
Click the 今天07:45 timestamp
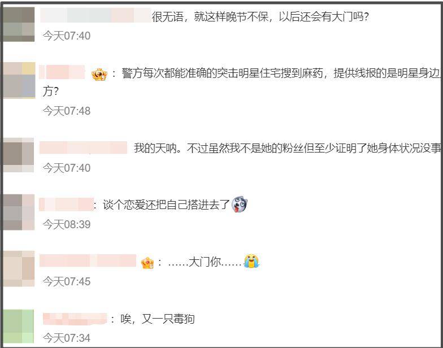click(x=67, y=281)
